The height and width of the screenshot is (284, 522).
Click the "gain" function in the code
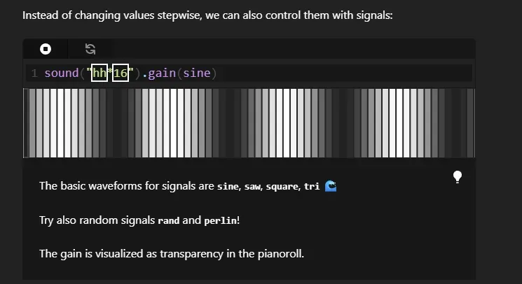(x=162, y=73)
